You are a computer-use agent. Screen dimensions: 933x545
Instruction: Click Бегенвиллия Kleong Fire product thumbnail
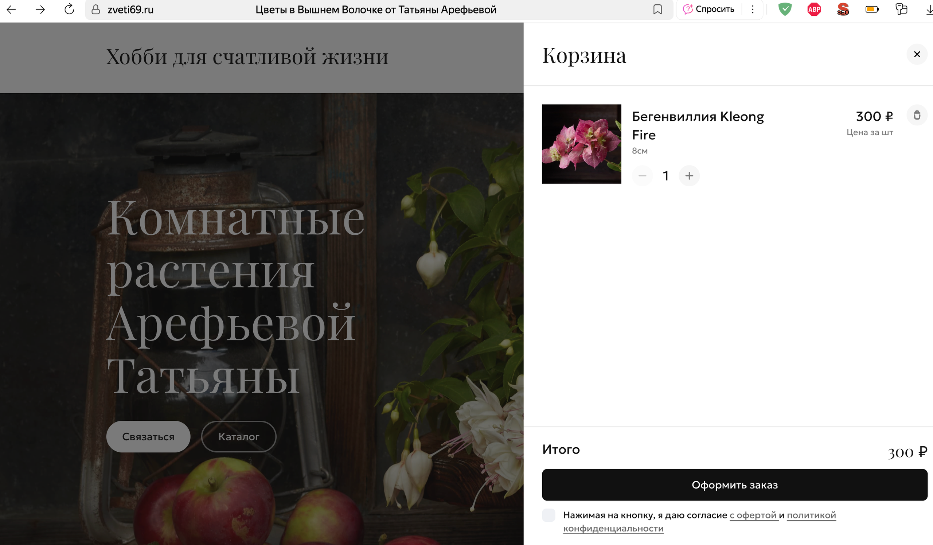pos(581,144)
